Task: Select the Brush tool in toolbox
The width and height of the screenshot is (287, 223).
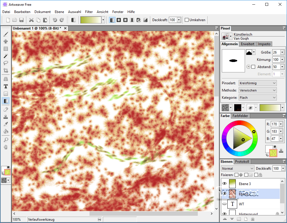Action: [6, 34]
